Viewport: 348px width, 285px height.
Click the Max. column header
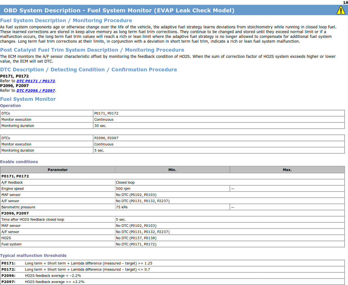point(287,170)
